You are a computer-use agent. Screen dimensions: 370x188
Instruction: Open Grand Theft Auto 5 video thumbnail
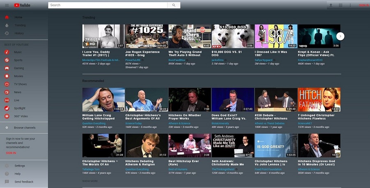(x=190, y=36)
